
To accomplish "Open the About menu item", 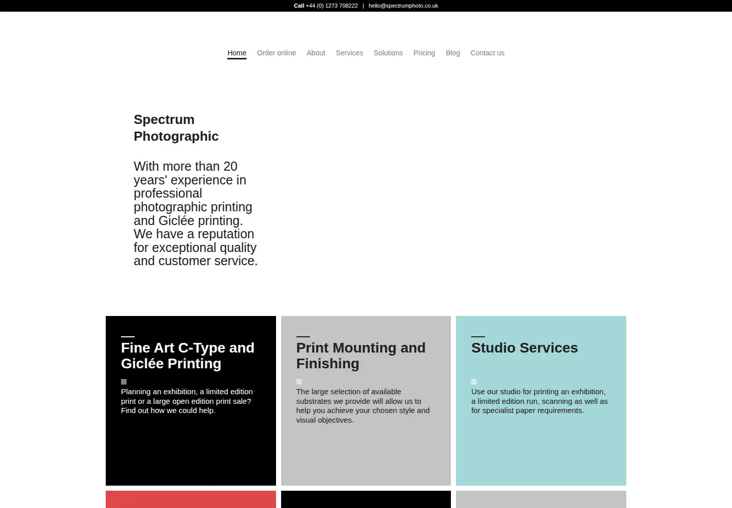I will point(316,53).
